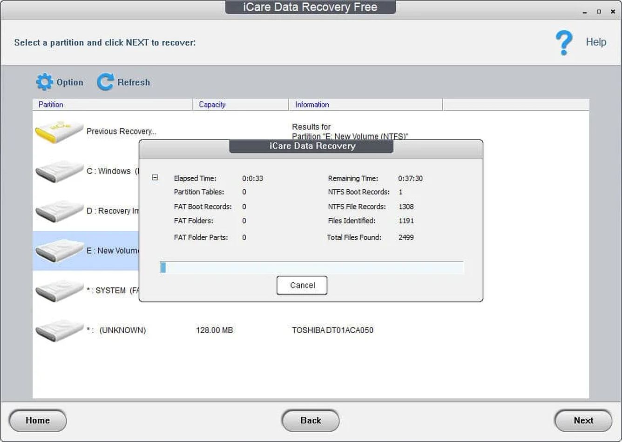
Task: Click the 'Results for' information text
Action: (311, 127)
